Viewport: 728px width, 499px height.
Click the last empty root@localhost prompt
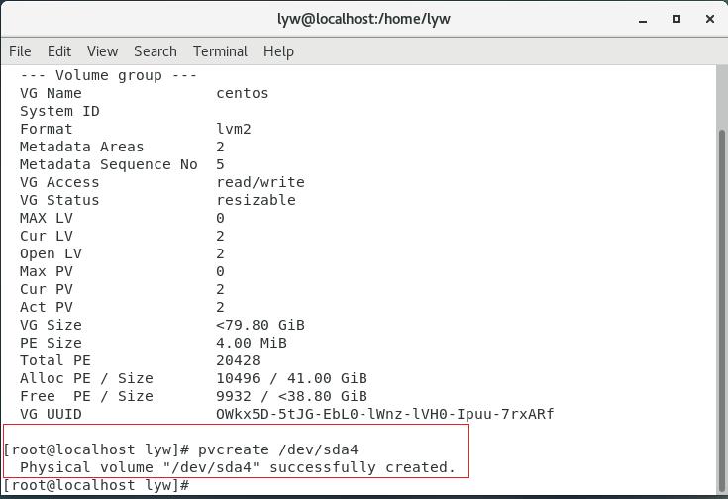[97, 485]
